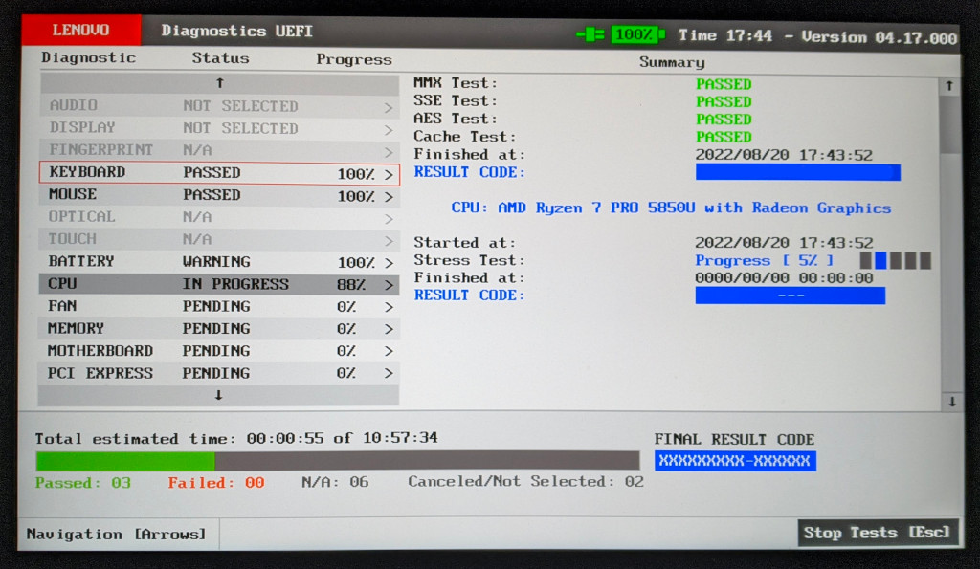Click the Summary panel scroll-up arrow
980x569 pixels.
(949, 85)
